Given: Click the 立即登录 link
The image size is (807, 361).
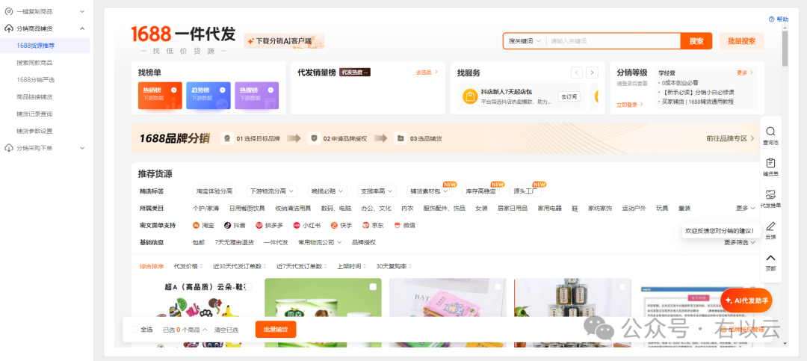Looking at the screenshot, I should 630,105.
